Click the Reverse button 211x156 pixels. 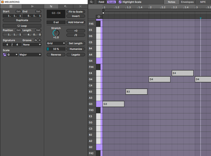(56, 55)
